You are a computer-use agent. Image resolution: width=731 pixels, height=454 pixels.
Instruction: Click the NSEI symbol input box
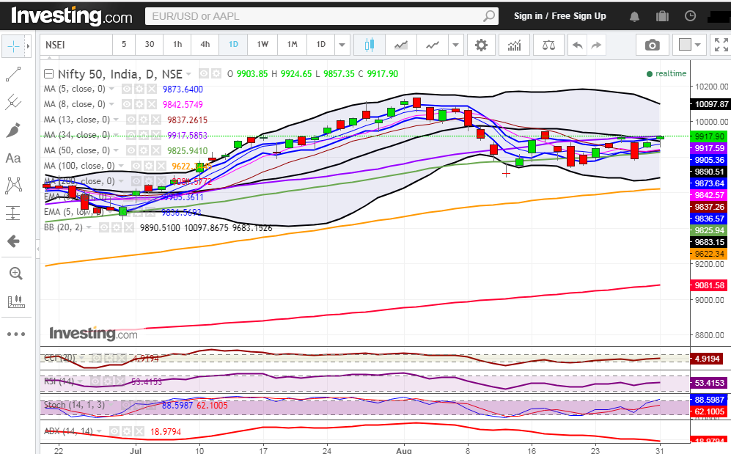click(x=76, y=45)
